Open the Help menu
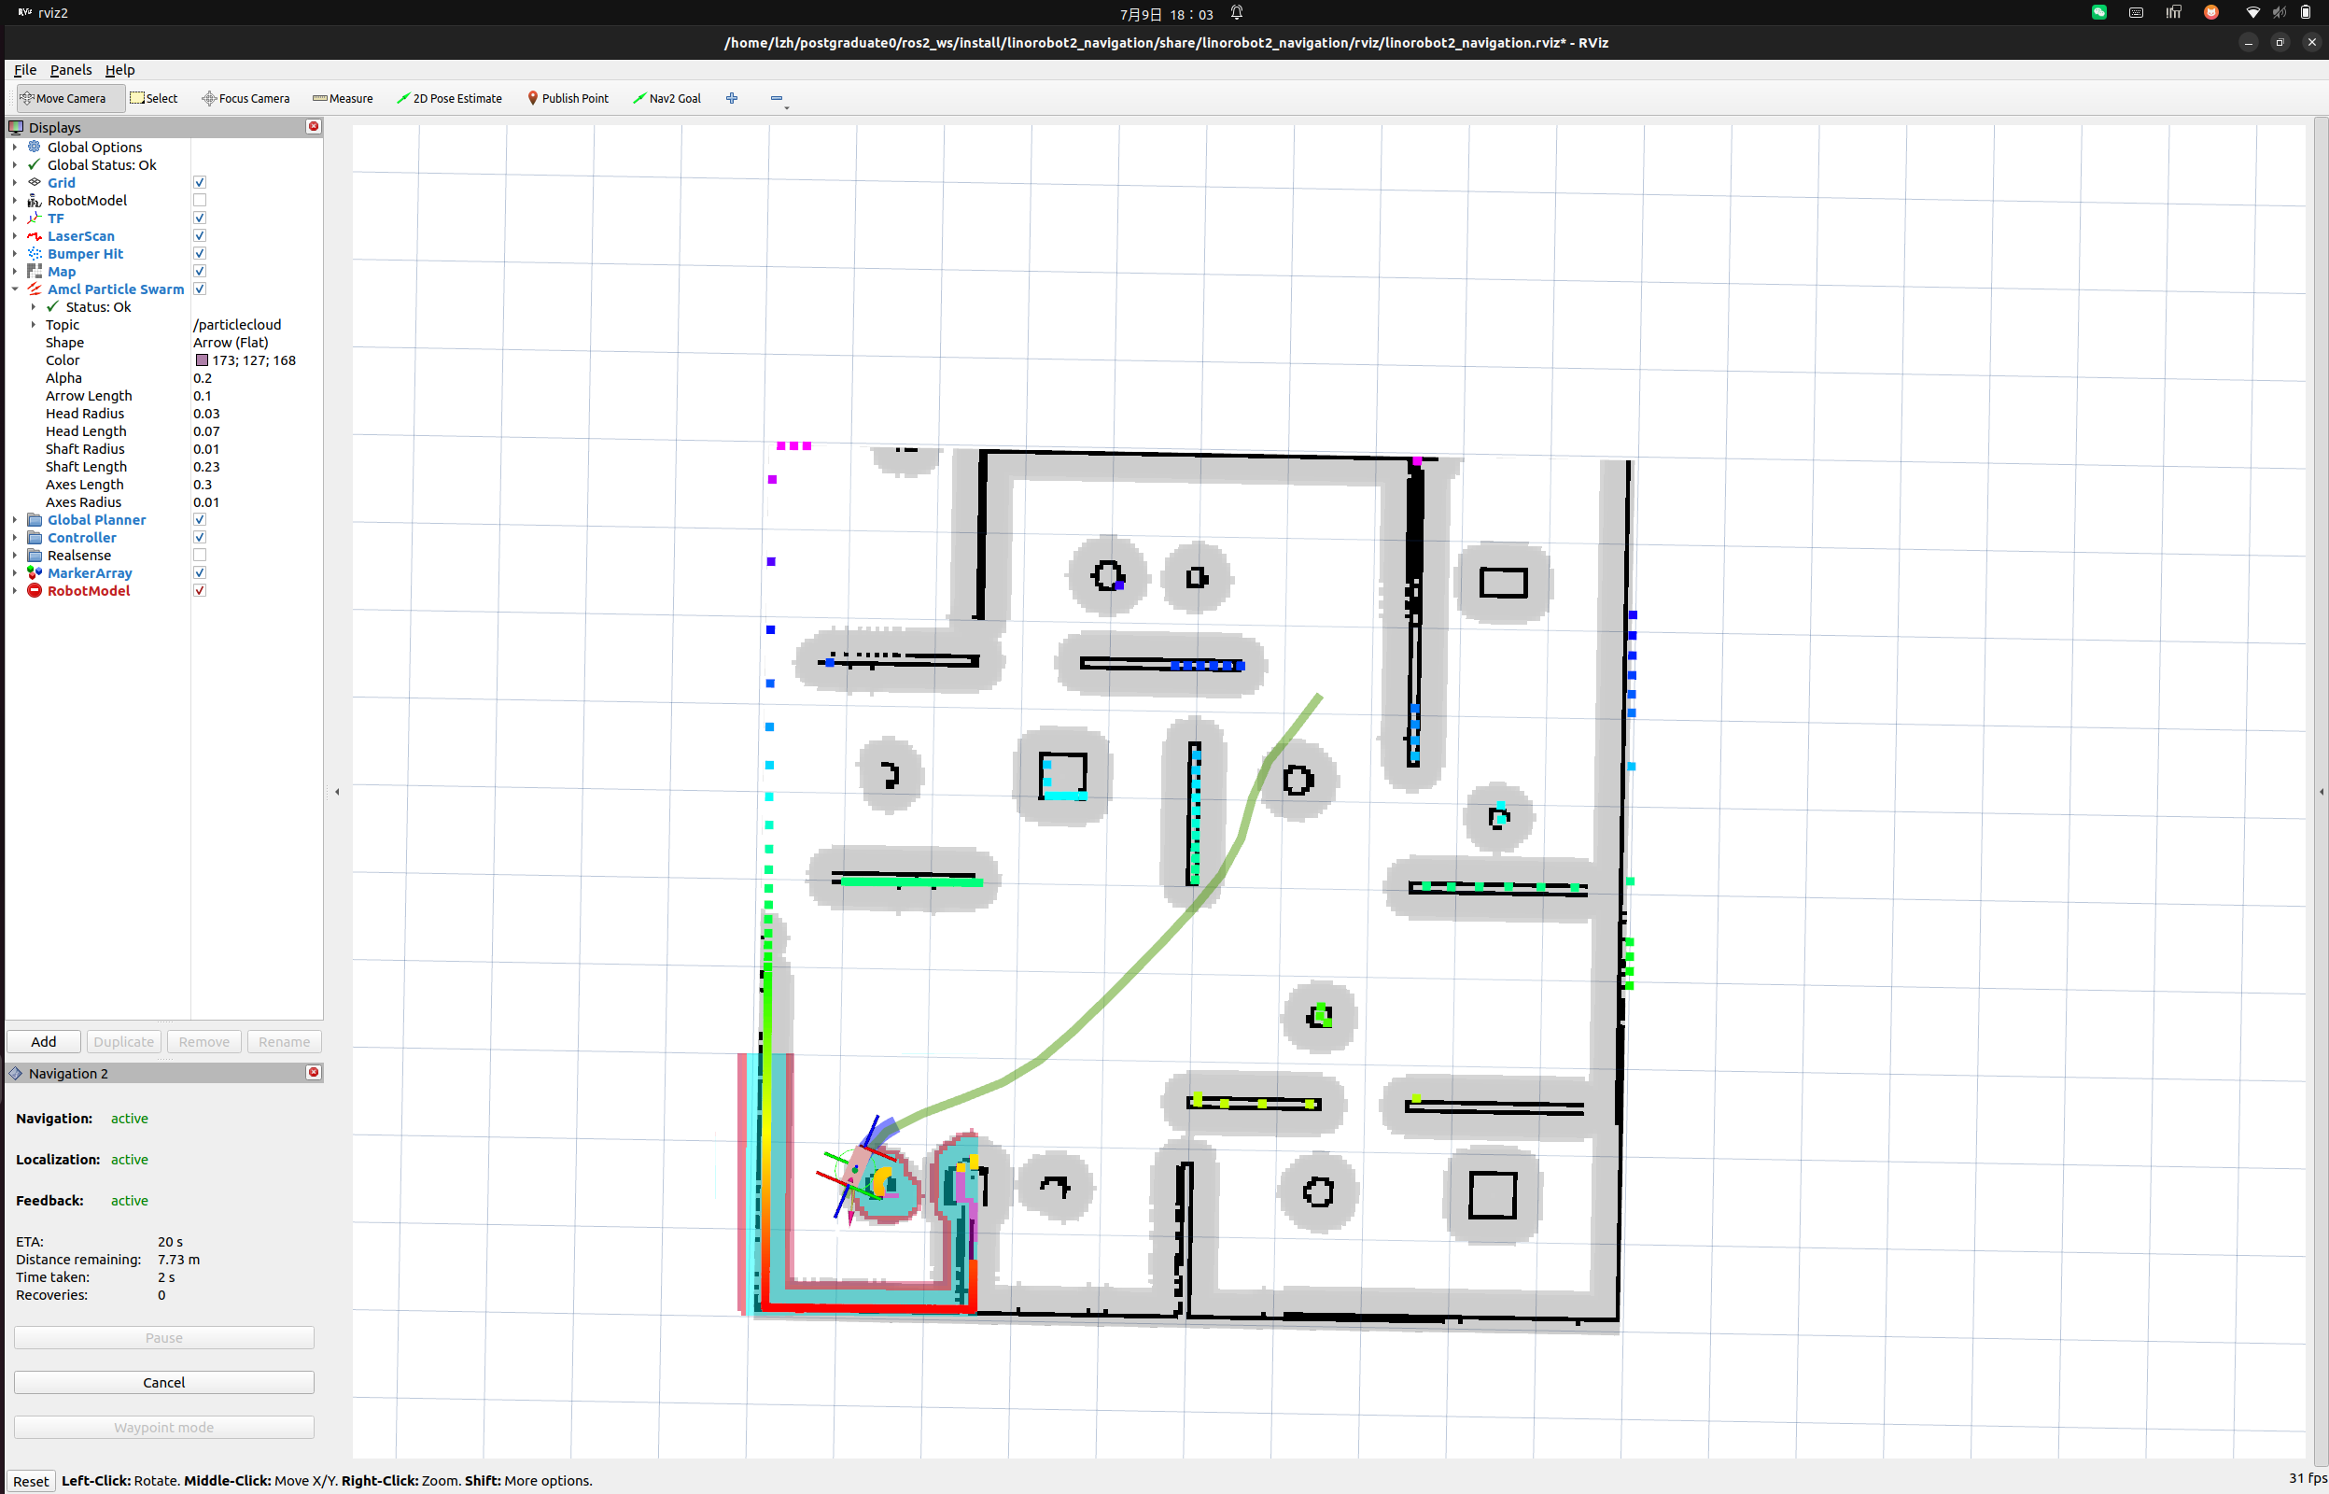Viewport: 2329px width, 1494px height. click(x=120, y=70)
